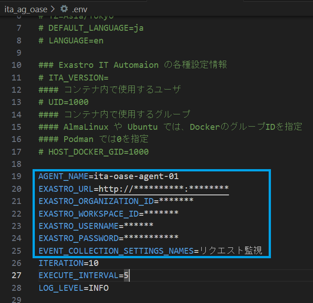Viewport: 313px width, 303px height.
Task: Place cursor on ITERATION=10 line
Action: click(x=68, y=263)
